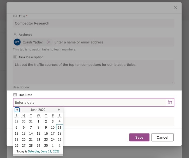Choose June 7 in the calendar
This screenshot has width=189, height=158.
coord(31,127)
